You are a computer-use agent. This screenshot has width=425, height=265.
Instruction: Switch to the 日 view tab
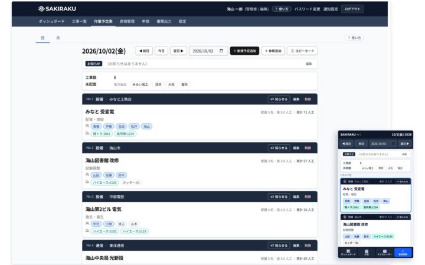[42, 38]
